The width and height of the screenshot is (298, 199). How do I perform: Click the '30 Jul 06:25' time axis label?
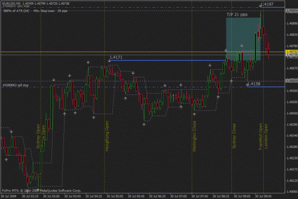coord(157,196)
